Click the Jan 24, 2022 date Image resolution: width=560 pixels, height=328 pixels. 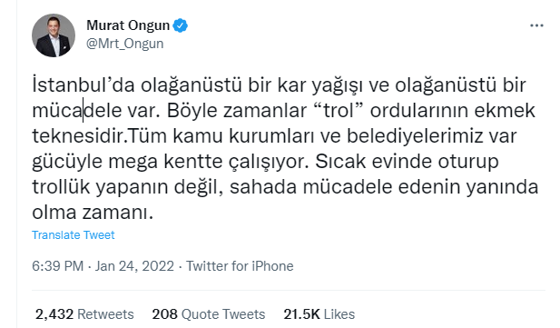134,266
